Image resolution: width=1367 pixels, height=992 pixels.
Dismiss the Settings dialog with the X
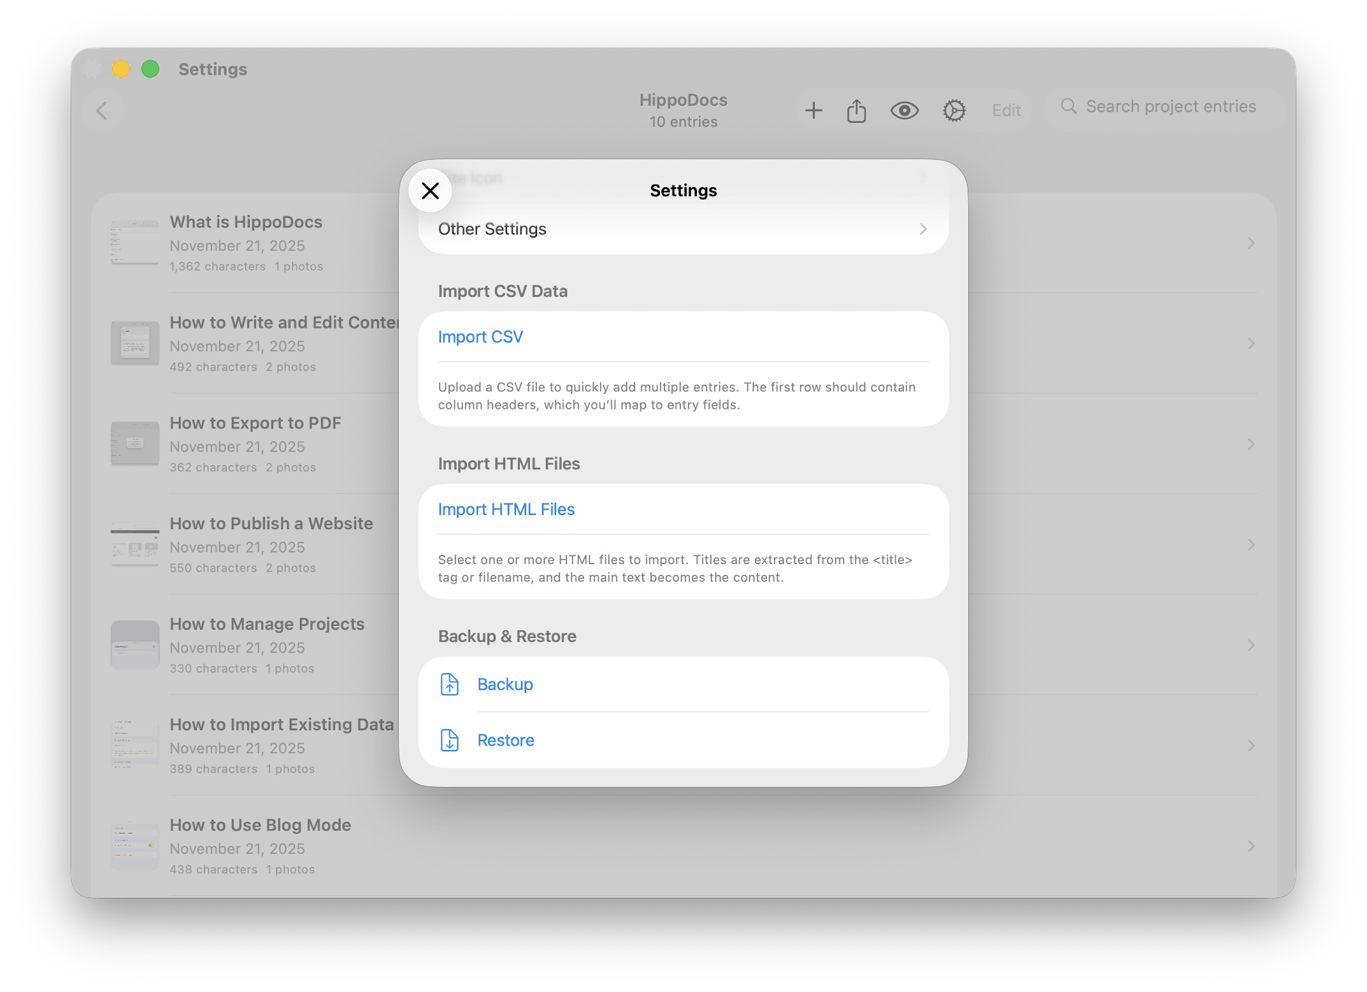(x=430, y=190)
